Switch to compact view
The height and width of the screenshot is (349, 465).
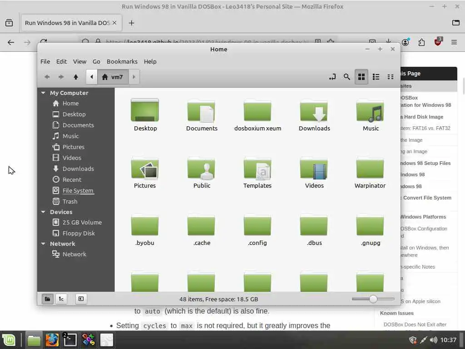[391, 77]
